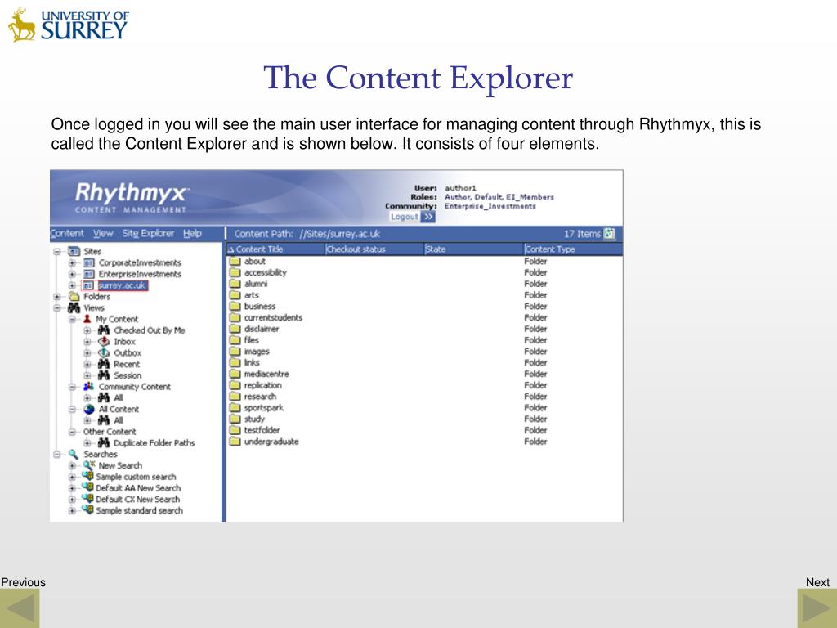Select the surrey.ac.uk site in tree
The width and height of the screenshot is (837, 628).
click(122, 285)
